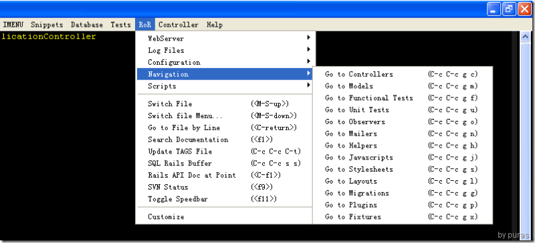535x243 pixels.
Task: Choose Go to Stylesheets
Action: [403, 170]
